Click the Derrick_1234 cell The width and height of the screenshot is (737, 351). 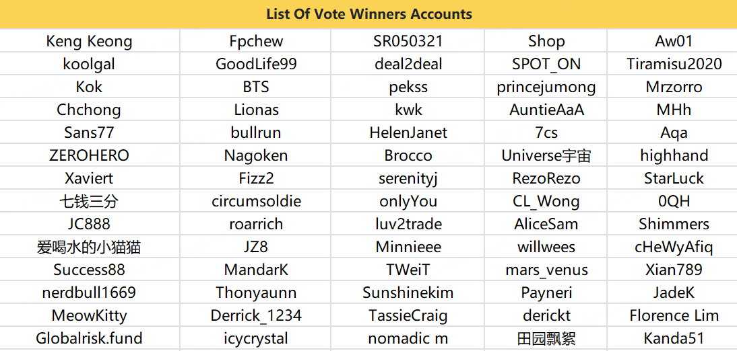[x=256, y=316]
